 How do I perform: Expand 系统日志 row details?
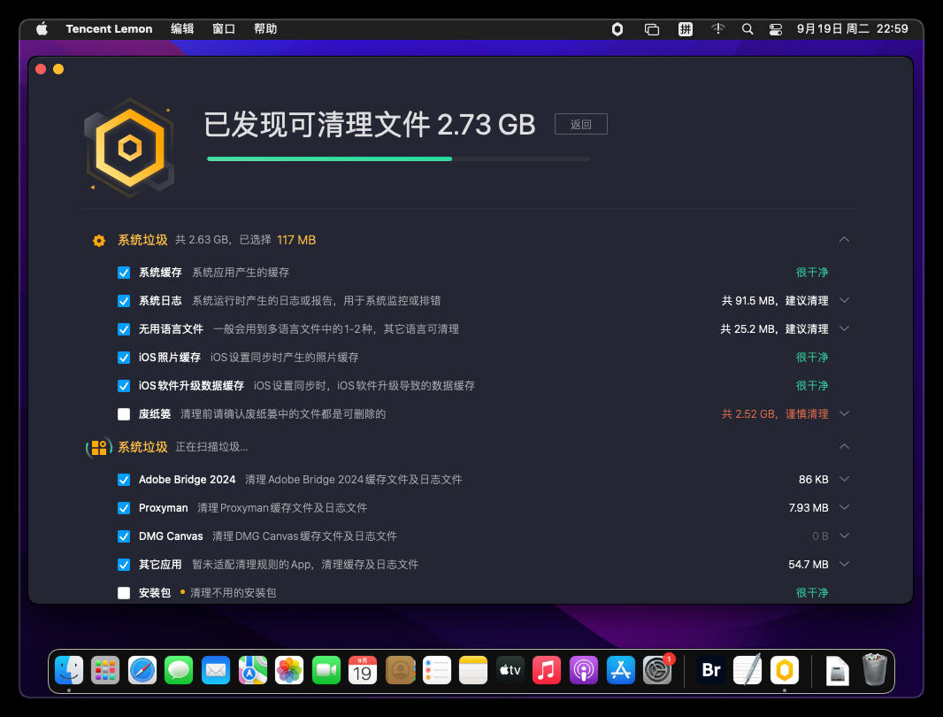point(845,300)
